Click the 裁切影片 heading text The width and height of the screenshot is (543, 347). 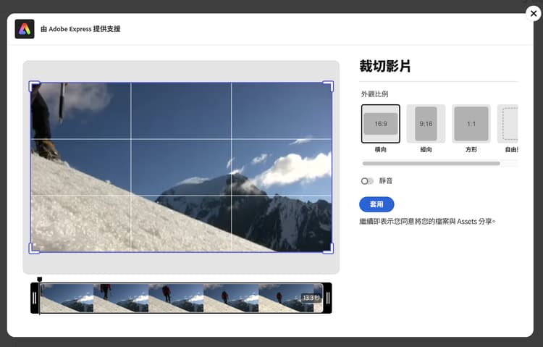point(385,66)
